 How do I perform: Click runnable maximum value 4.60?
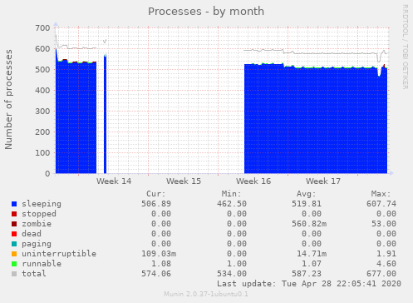(386, 264)
